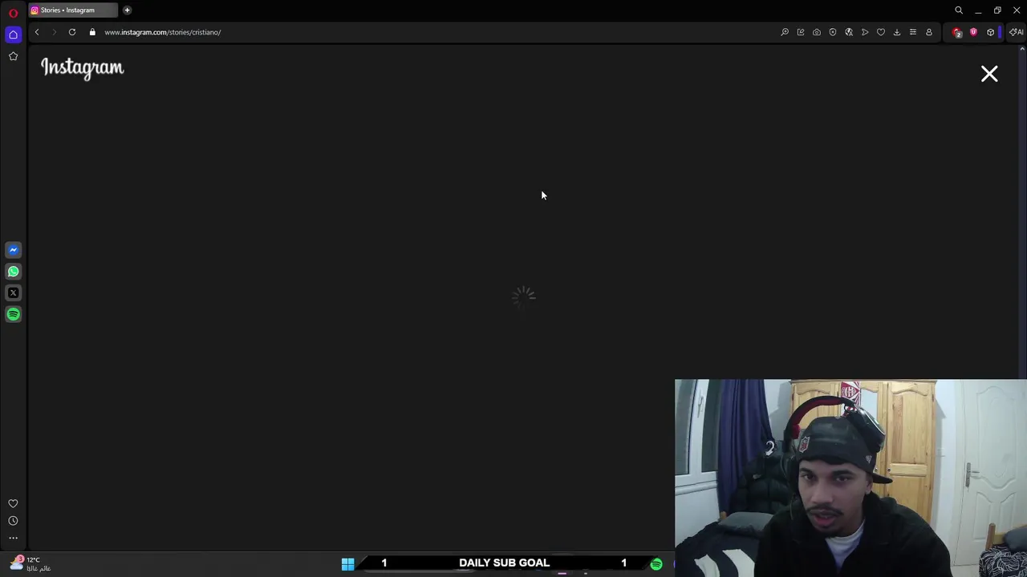1027x577 pixels.
Task: Open WhatsApp in the Opera sidebar
Action: [13, 272]
